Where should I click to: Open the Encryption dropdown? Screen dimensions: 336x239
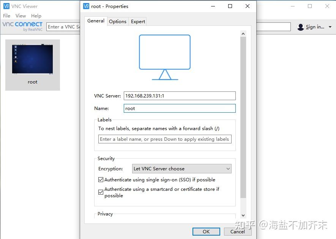(x=228, y=168)
